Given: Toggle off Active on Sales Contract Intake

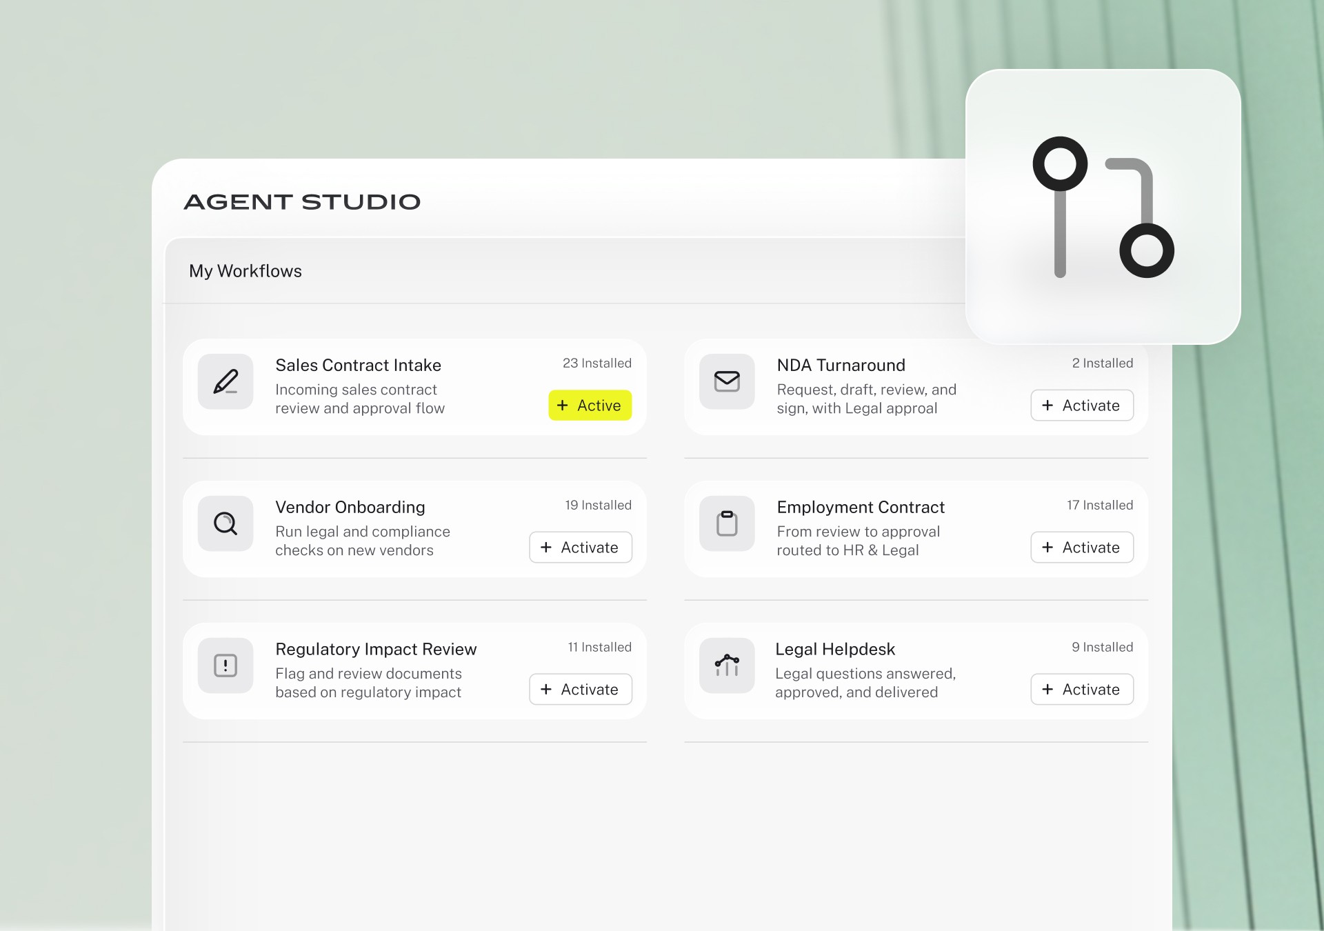Looking at the screenshot, I should (590, 406).
